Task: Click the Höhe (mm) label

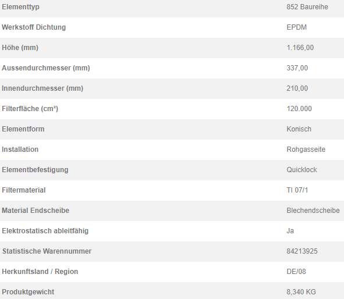Action: pos(20,48)
